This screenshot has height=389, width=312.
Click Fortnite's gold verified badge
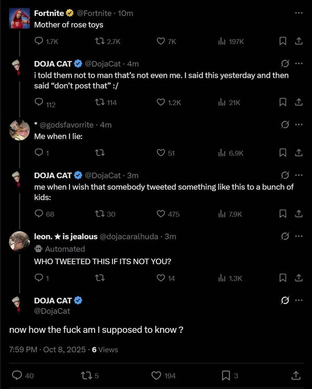tap(69, 13)
